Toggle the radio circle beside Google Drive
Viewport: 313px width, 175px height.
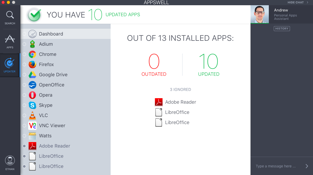24,75
